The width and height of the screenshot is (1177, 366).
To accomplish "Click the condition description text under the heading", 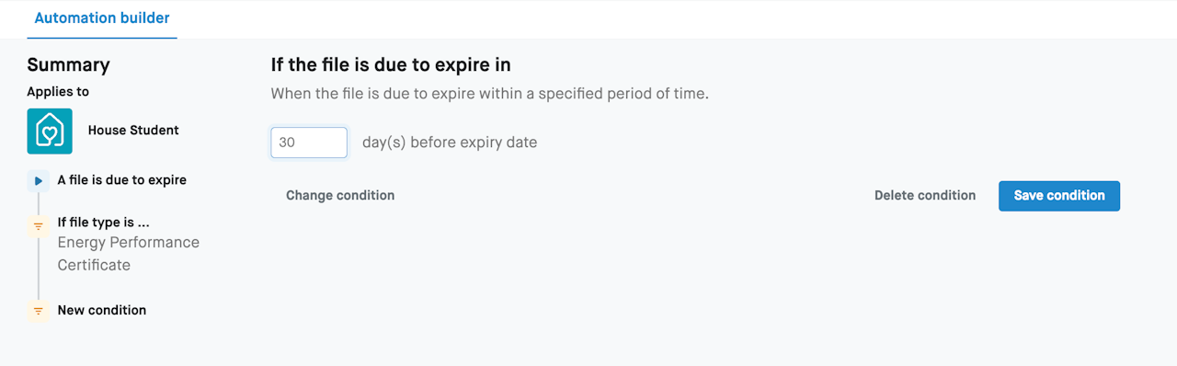I will point(490,94).
